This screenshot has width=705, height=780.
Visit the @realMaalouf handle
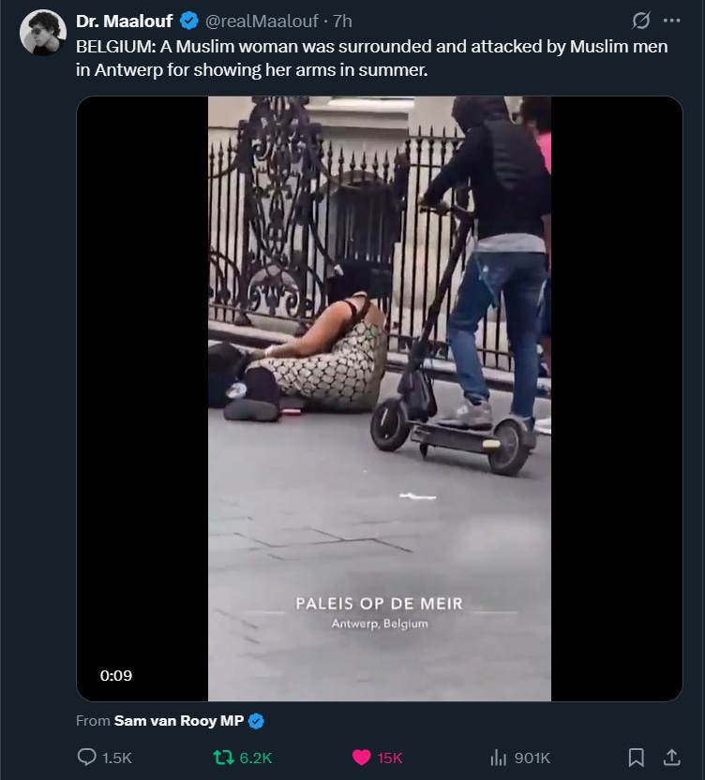click(262, 21)
